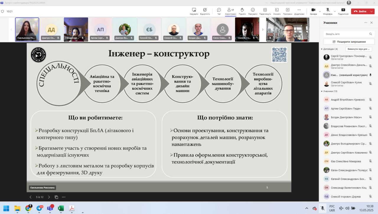Open the slide navigation grid icon
Image resolution: width=378 pixels, height=214 pixels.
click(56, 197)
